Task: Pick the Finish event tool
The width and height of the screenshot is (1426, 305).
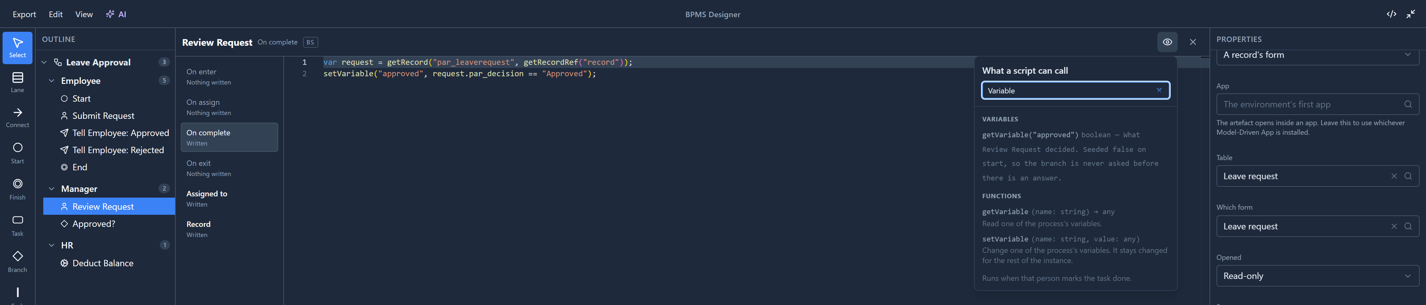Action: tap(17, 189)
